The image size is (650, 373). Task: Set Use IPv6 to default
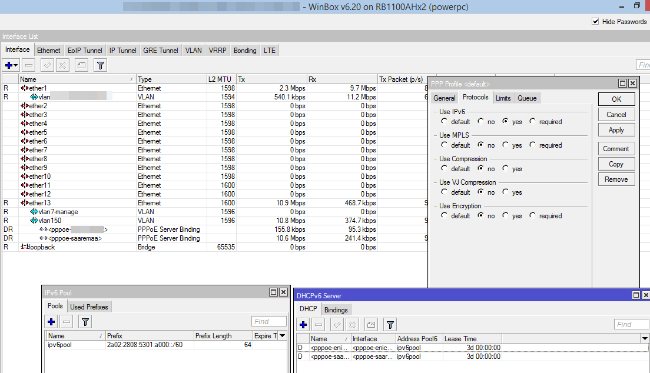445,121
